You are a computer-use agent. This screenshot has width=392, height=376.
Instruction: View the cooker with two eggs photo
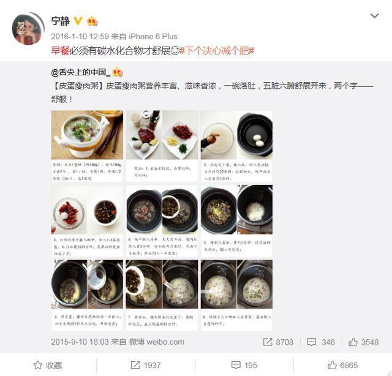tap(236, 146)
